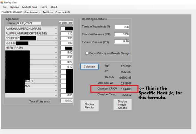Open the Multiple Runs menu
The image size is (196, 134).
[29, 7]
